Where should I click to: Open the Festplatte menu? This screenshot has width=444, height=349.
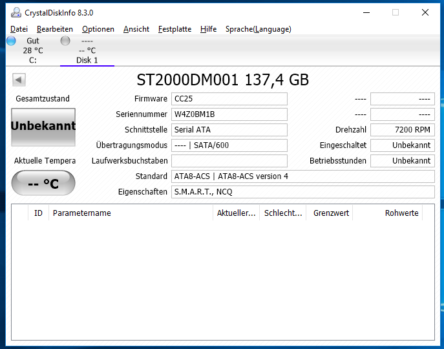(174, 29)
